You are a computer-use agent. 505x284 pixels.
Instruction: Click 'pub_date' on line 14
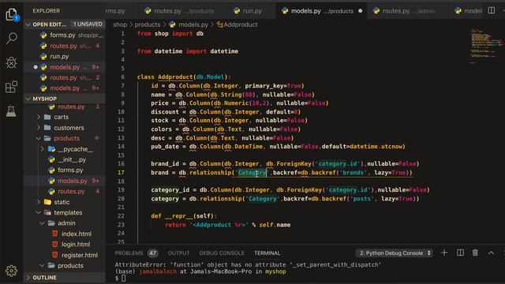coord(165,147)
